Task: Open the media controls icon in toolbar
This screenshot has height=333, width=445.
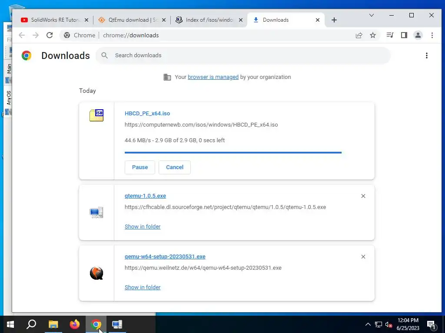Action: (390, 35)
